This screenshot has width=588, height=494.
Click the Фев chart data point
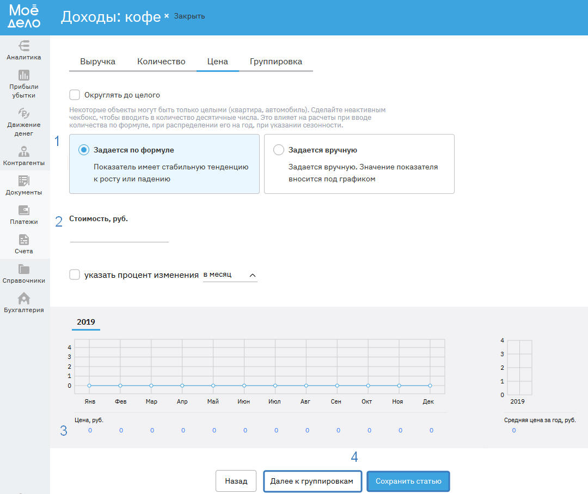click(120, 386)
